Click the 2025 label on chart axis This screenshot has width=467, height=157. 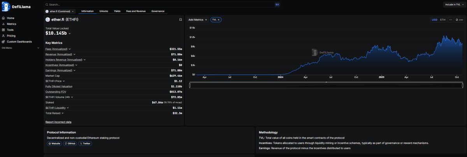pos(381,77)
